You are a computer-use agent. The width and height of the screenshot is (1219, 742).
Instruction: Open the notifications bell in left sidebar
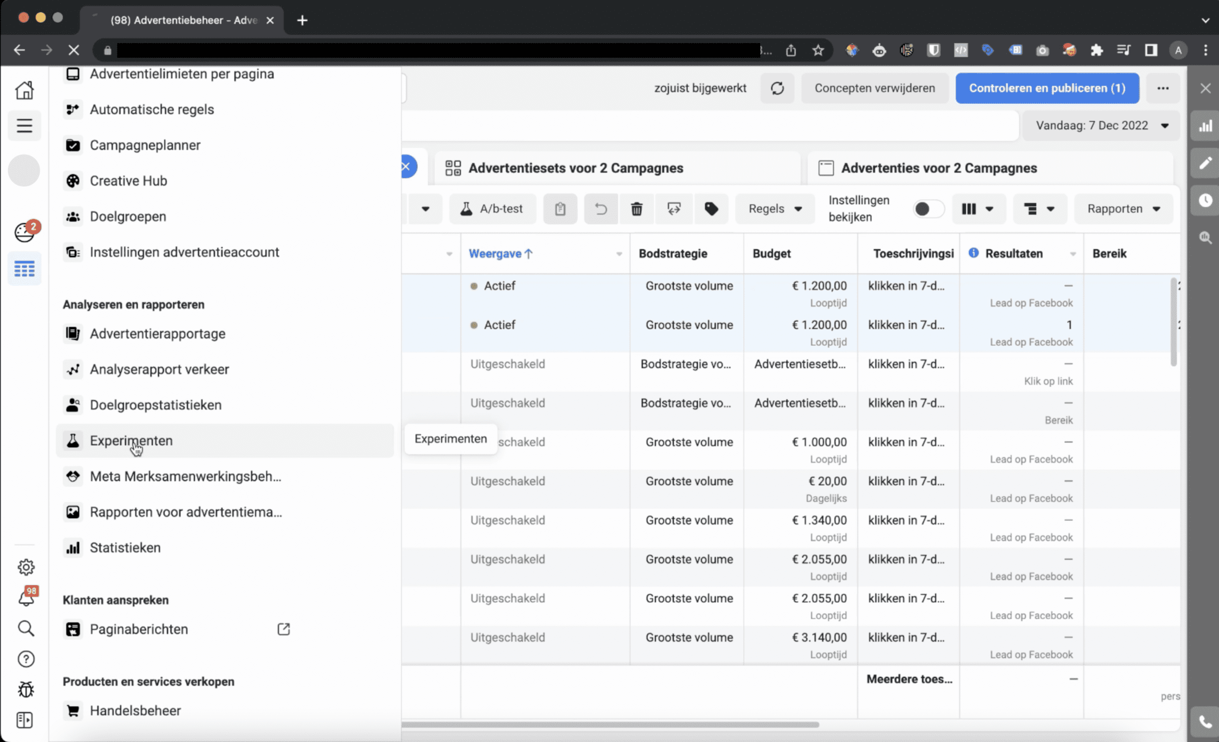pos(26,598)
